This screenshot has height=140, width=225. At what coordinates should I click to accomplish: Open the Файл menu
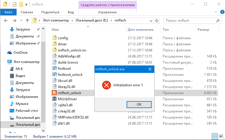pos(8,12)
